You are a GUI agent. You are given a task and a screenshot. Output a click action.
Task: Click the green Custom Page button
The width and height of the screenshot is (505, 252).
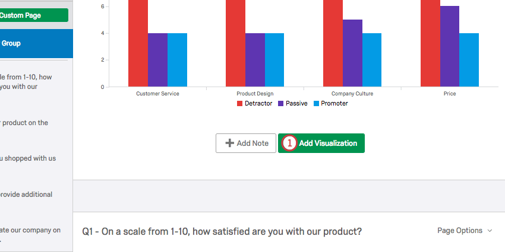[33, 15]
